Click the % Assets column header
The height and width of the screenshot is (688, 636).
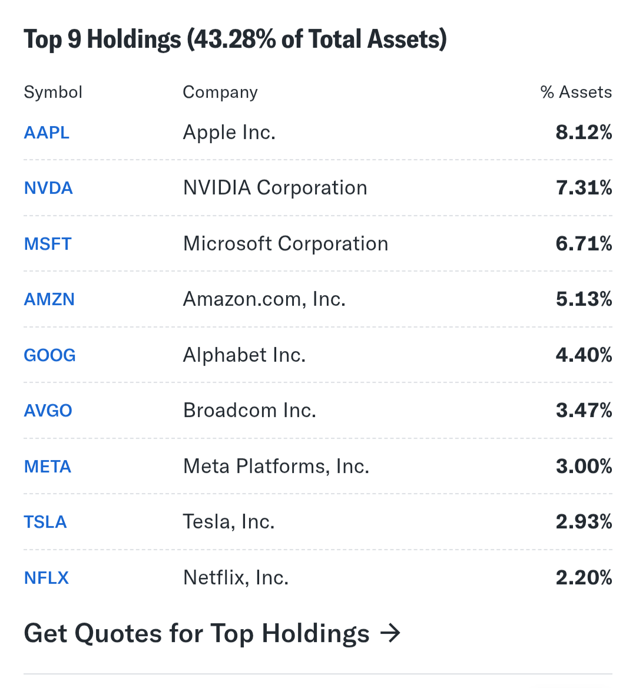pos(576,92)
